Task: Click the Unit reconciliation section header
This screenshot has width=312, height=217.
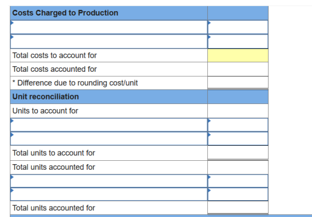Action: point(46,97)
